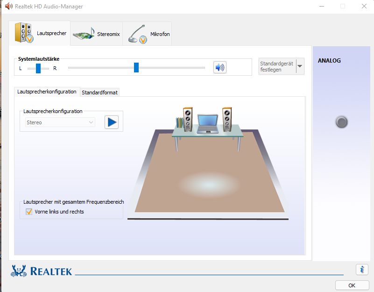
Task: Switch to the Mikrofon tab
Action: tap(147, 34)
